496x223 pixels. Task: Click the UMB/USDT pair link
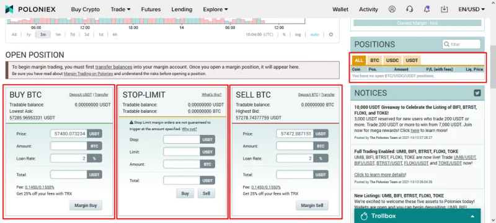pyautogui.click(x=464, y=157)
